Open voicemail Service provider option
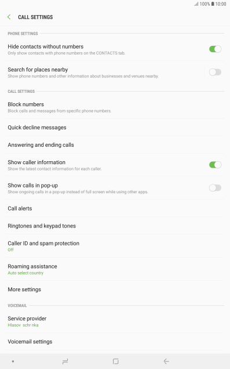 [115, 321]
